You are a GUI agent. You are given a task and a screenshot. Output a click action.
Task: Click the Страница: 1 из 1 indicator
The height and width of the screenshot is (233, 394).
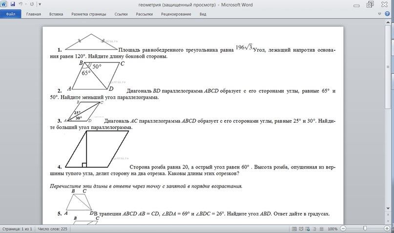tap(18, 229)
